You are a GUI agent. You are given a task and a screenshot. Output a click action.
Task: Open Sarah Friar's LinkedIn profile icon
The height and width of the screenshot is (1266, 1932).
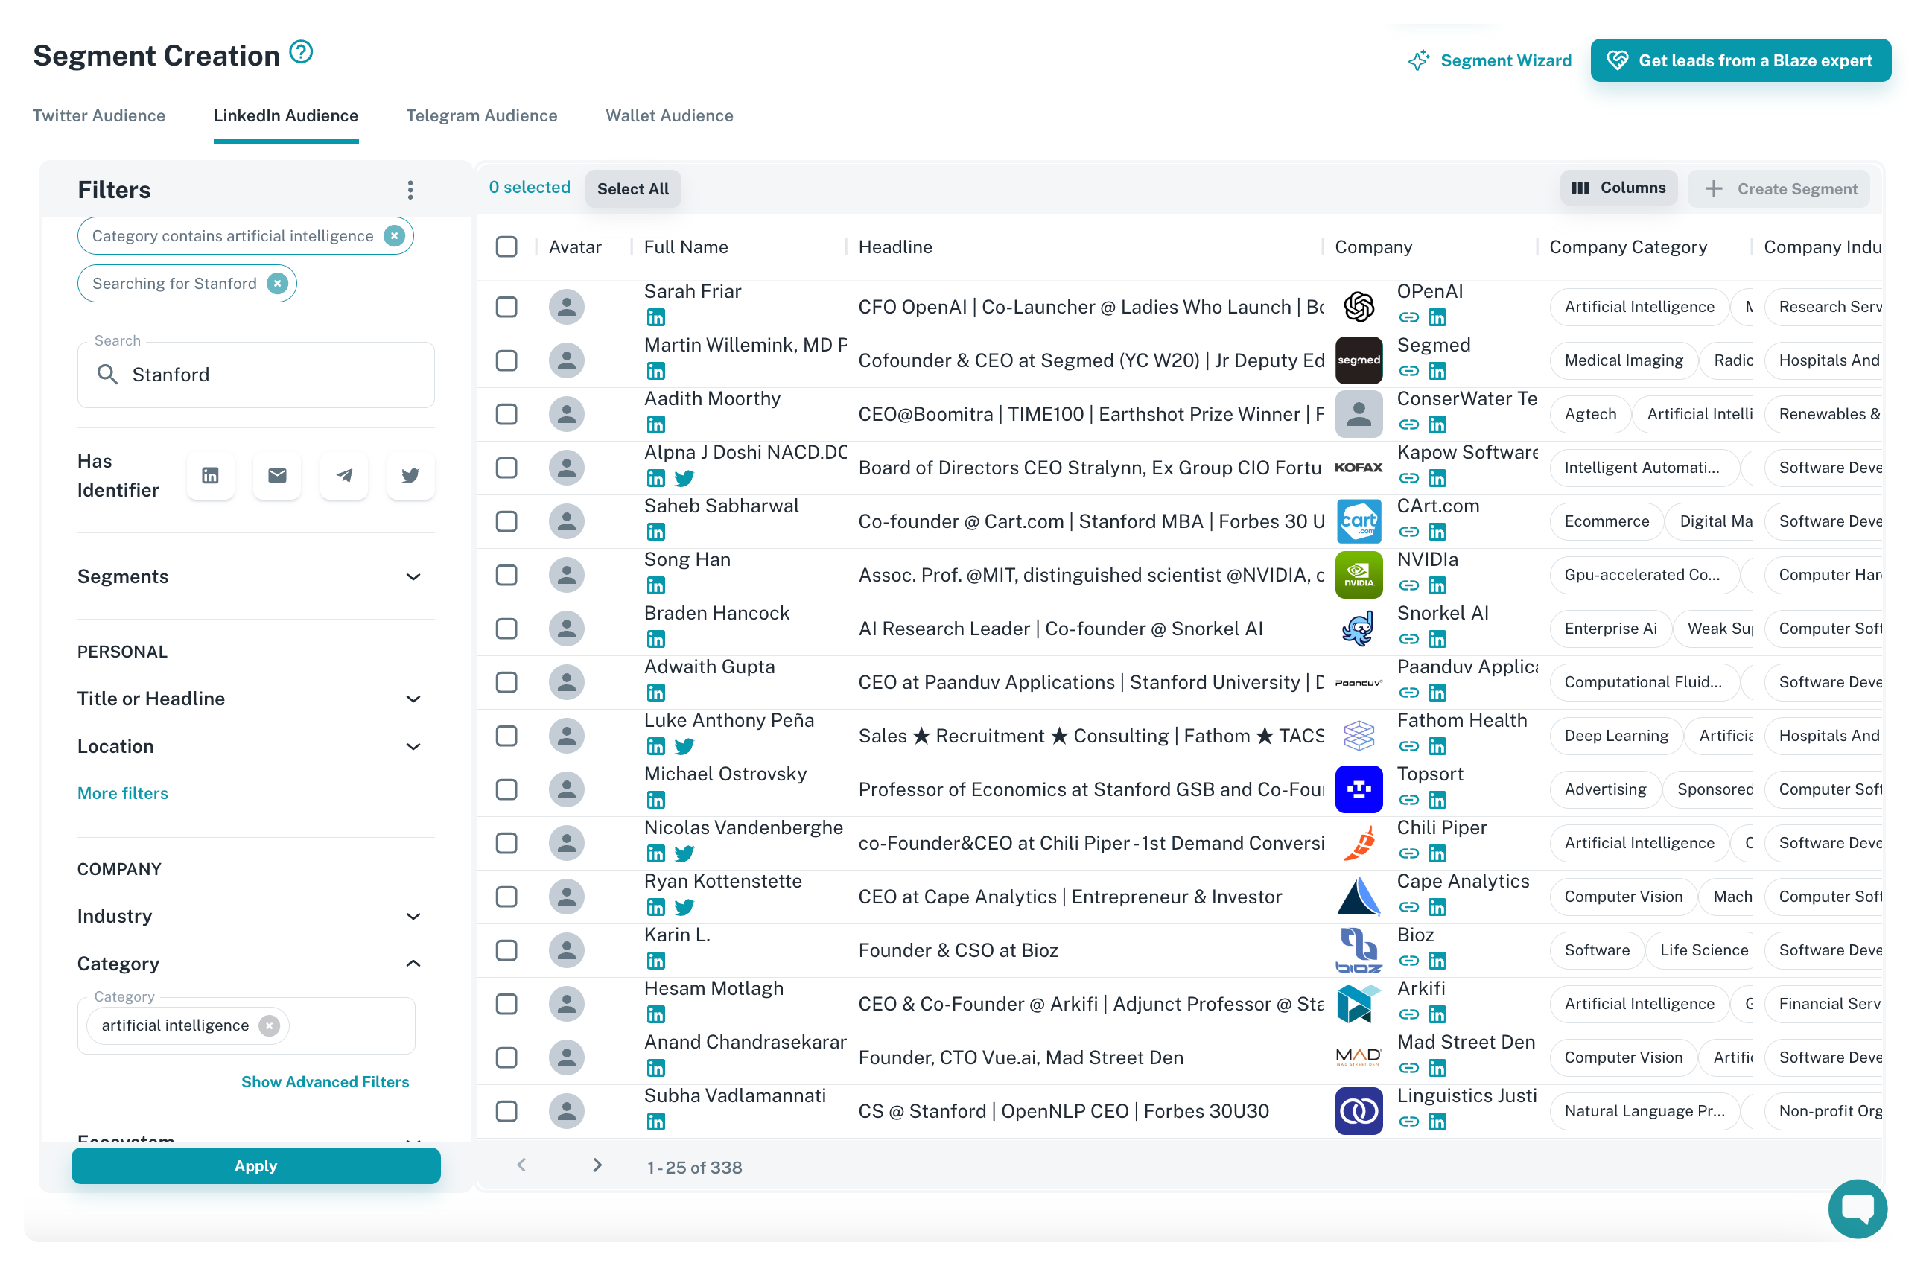[x=656, y=317]
